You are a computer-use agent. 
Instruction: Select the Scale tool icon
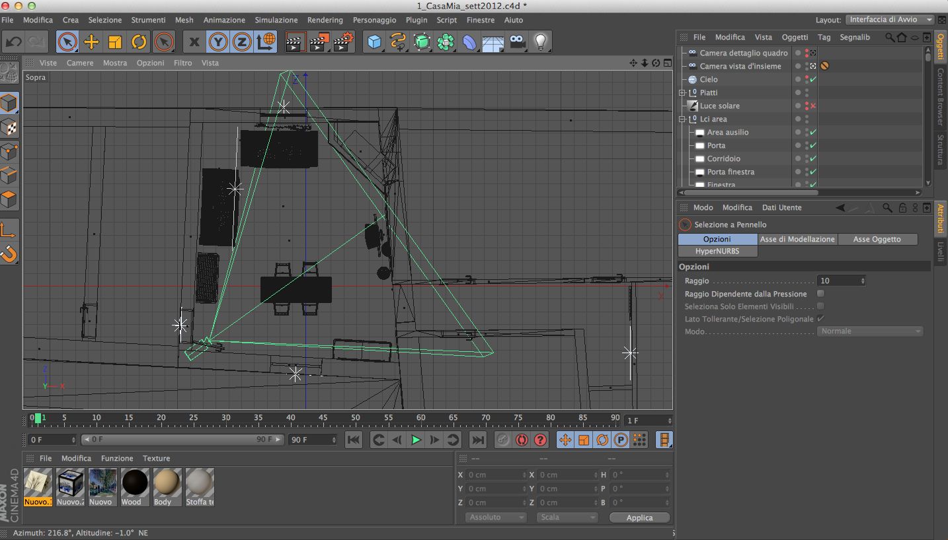tap(115, 42)
